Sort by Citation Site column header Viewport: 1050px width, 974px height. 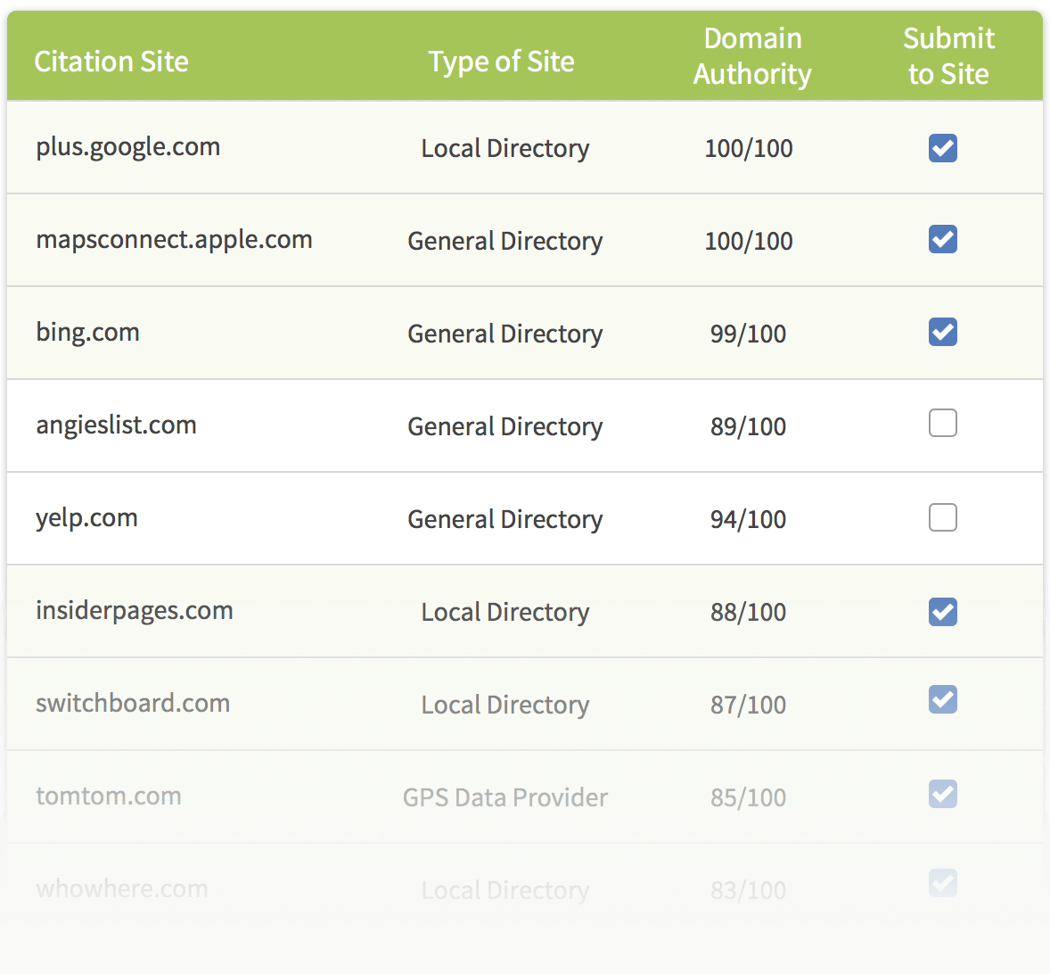(111, 62)
